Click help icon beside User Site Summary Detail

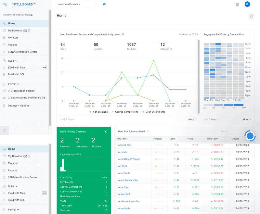148,131
